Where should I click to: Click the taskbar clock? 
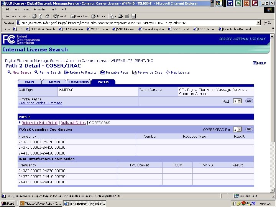coord(265,204)
